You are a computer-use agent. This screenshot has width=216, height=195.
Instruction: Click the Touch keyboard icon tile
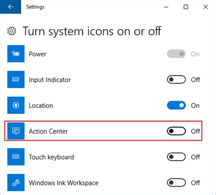pyautogui.click(x=16, y=157)
